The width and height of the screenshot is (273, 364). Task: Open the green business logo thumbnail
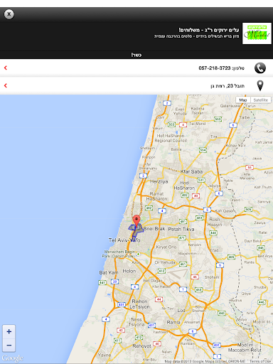point(257,33)
